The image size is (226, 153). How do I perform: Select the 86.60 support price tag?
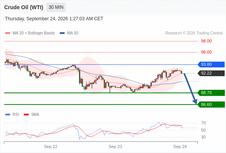211,104
